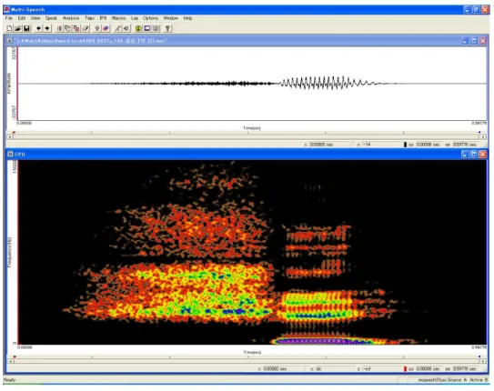Screen dimensions: 494x391
Task: Click the blue end marker on waveform ruler
Action: click(479, 133)
